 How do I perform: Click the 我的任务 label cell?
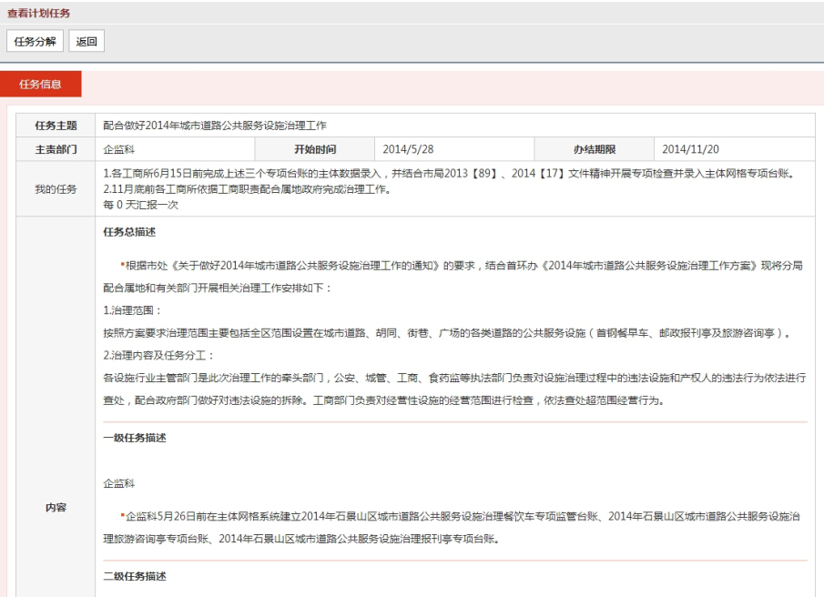(x=56, y=188)
